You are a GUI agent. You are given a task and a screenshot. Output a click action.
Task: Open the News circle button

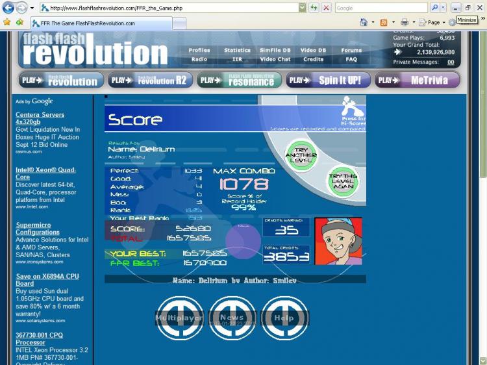pos(232,318)
